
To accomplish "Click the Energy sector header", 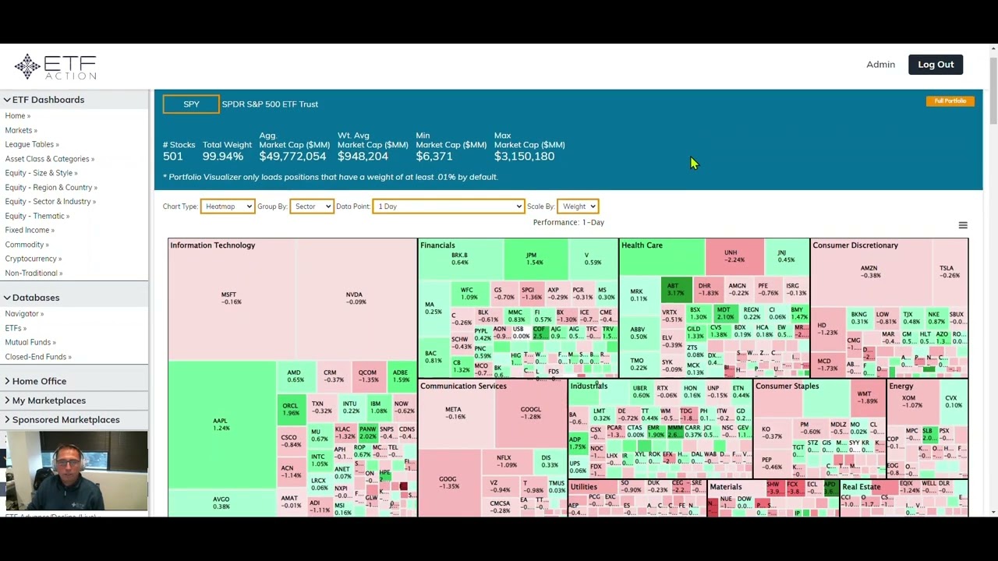I will click(x=901, y=386).
